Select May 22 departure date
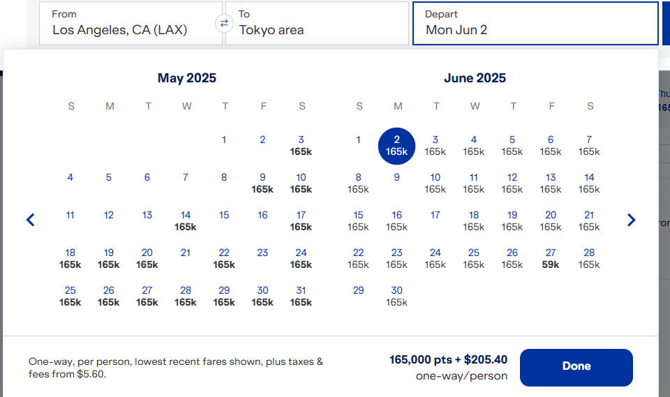The height and width of the screenshot is (397, 670). click(224, 258)
